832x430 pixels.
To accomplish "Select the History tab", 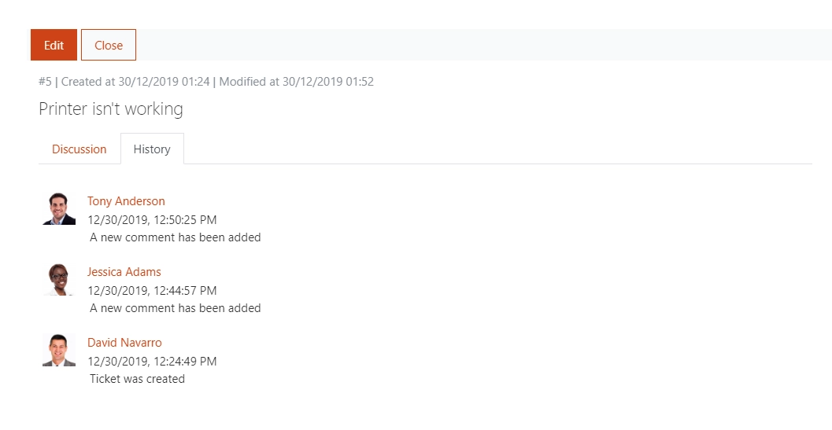I will click(x=152, y=149).
